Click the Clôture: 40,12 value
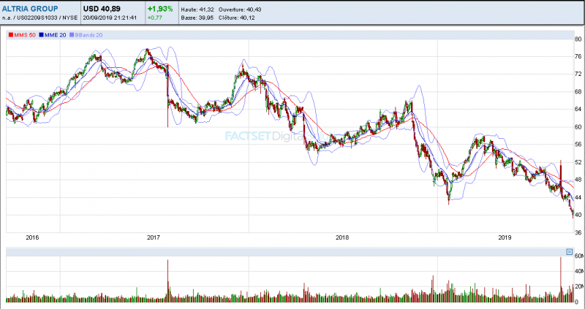This screenshot has width=585, height=309. tap(236, 18)
